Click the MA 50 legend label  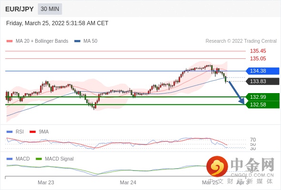pyautogui.click(x=90, y=41)
